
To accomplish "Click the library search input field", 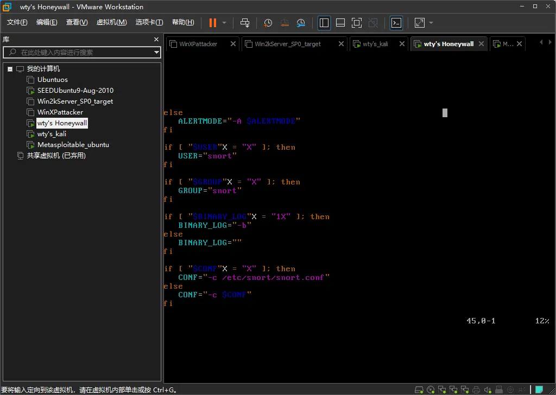I will [81, 53].
